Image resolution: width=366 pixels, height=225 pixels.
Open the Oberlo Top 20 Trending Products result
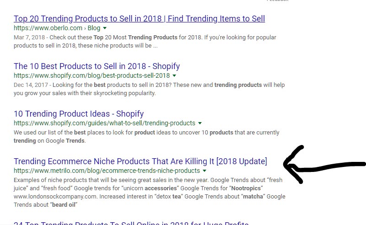pos(139,19)
